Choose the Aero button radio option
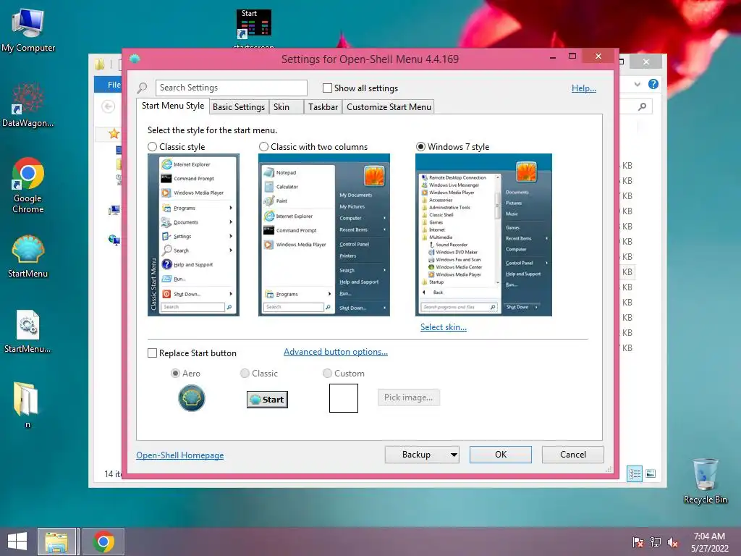 pos(175,373)
